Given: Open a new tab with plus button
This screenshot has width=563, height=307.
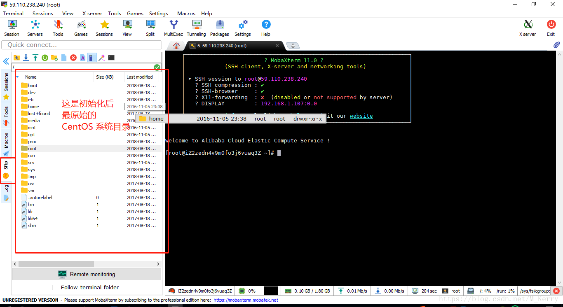Looking at the screenshot, I should [x=293, y=46].
